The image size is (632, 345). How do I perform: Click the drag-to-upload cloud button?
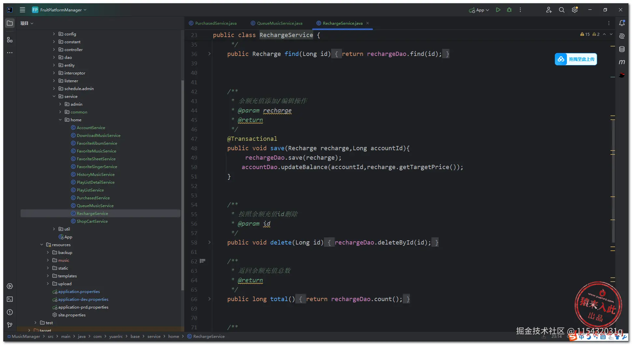[x=576, y=59]
